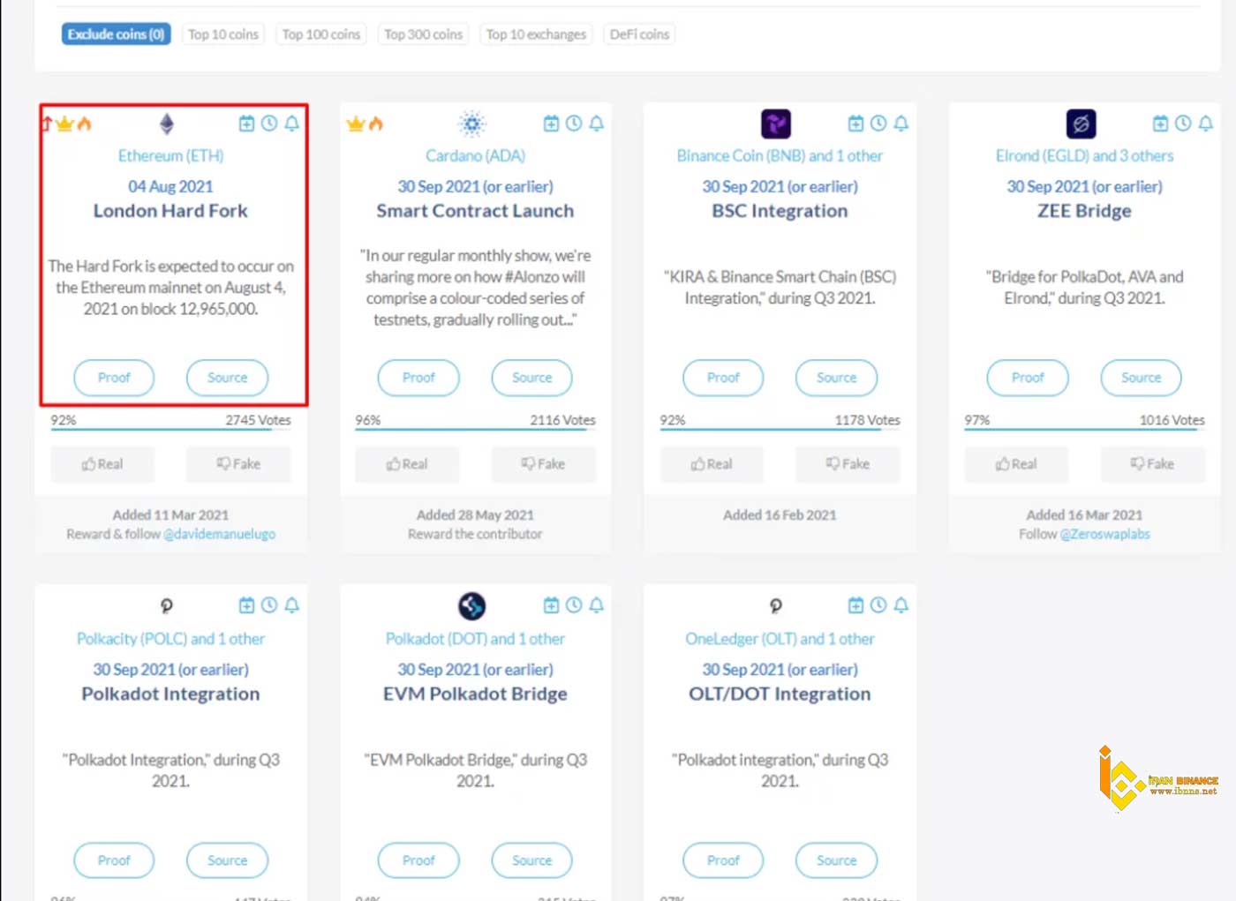Open Proof for Smart Contract Launch
Viewport: 1236px width, 901px height.
click(x=418, y=378)
